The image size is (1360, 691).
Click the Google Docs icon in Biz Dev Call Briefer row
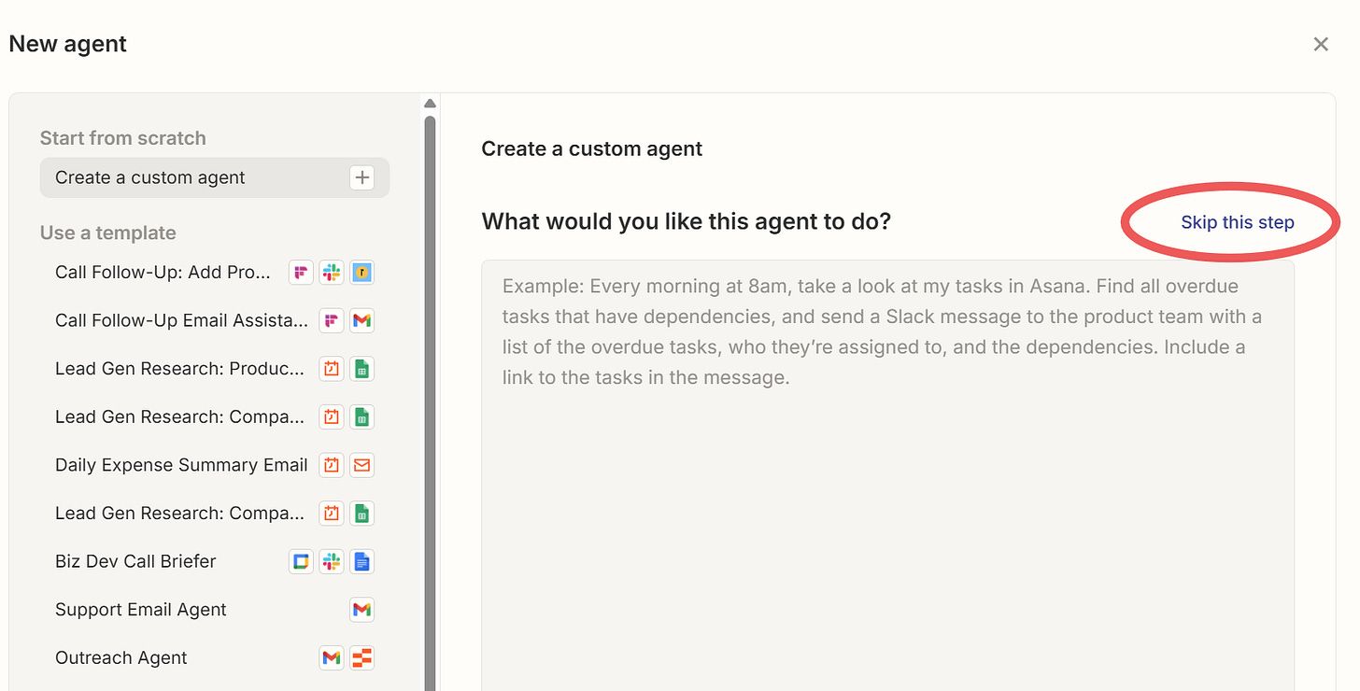361,561
